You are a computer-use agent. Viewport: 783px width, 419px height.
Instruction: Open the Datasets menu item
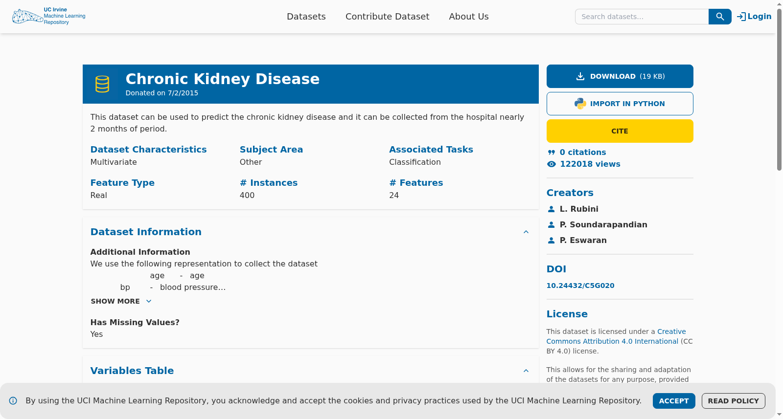(x=306, y=17)
